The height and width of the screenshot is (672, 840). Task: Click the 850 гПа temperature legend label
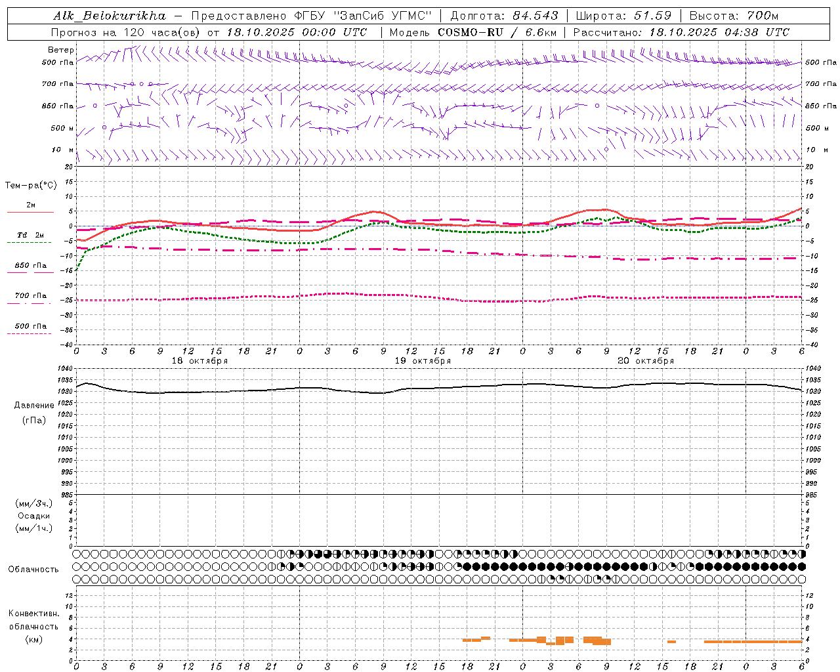tap(30, 266)
